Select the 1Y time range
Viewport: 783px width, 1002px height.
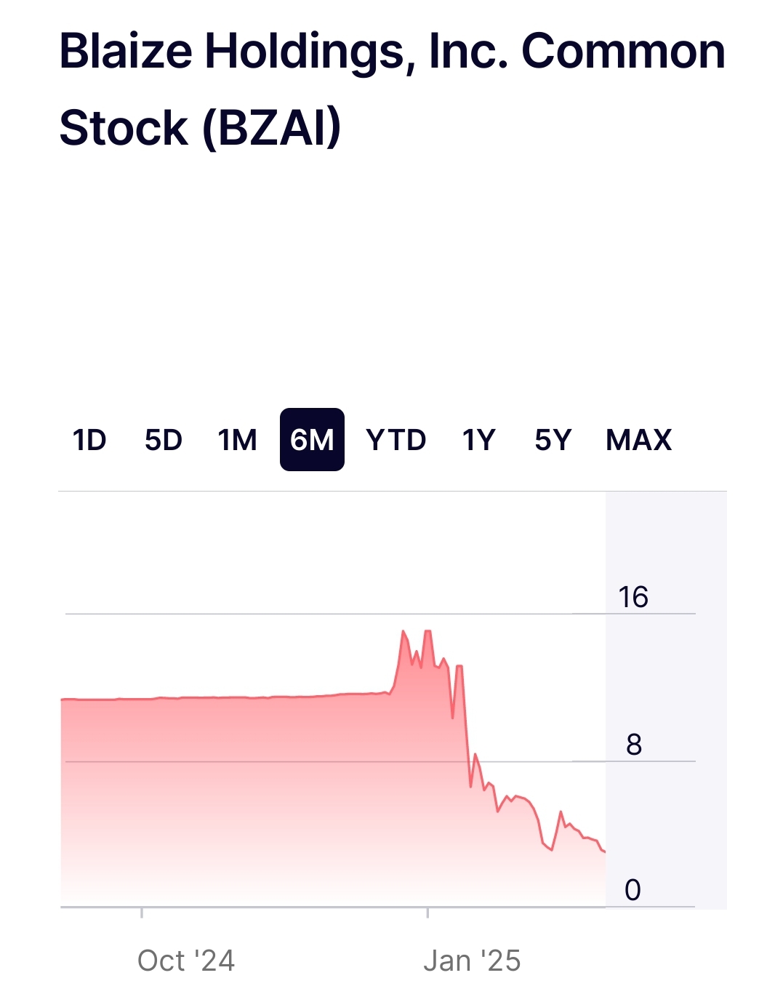point(478,440)
